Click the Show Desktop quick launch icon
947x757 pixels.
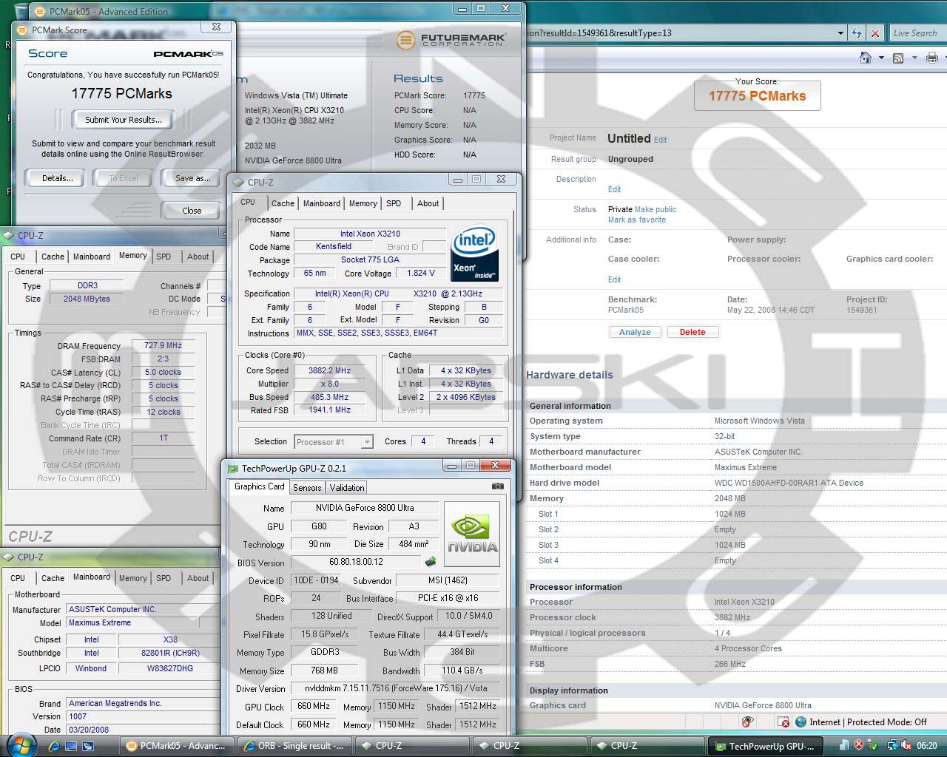[71, 746]
